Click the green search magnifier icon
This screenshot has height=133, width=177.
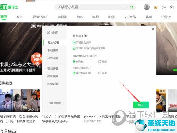[x=132, y=7]
